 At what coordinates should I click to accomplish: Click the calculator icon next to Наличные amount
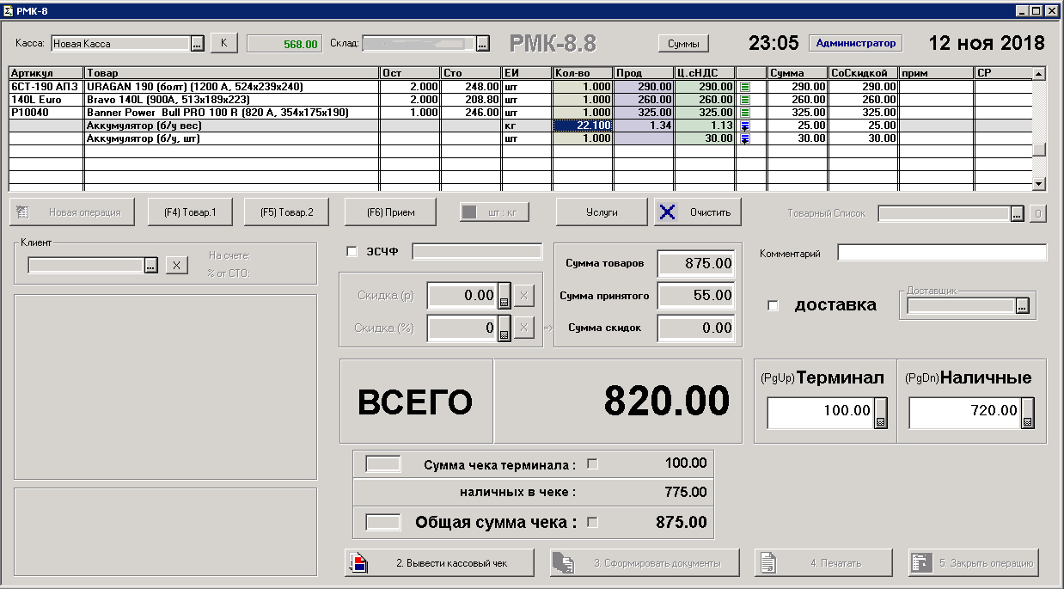(x=1027, y=413)
